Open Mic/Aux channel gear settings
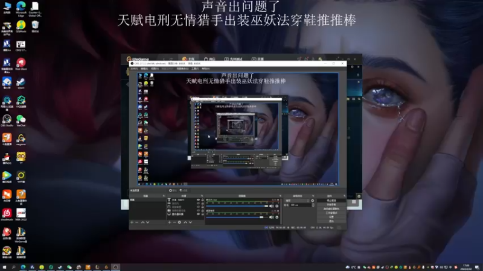483x271 pixels. coord(277,206)
